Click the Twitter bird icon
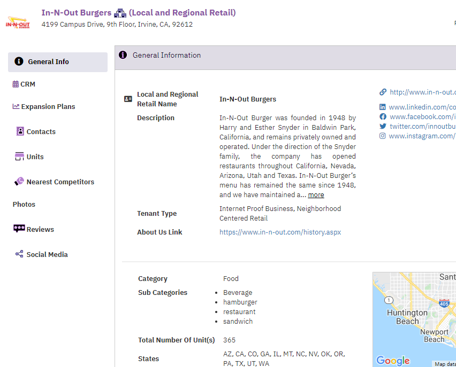 tap(383, 126)
